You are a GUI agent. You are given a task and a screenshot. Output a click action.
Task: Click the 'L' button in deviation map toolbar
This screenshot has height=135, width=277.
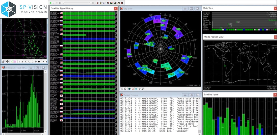[x=29, y=62]
